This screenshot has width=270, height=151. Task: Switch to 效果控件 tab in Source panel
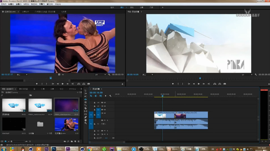tap(26, 12)
